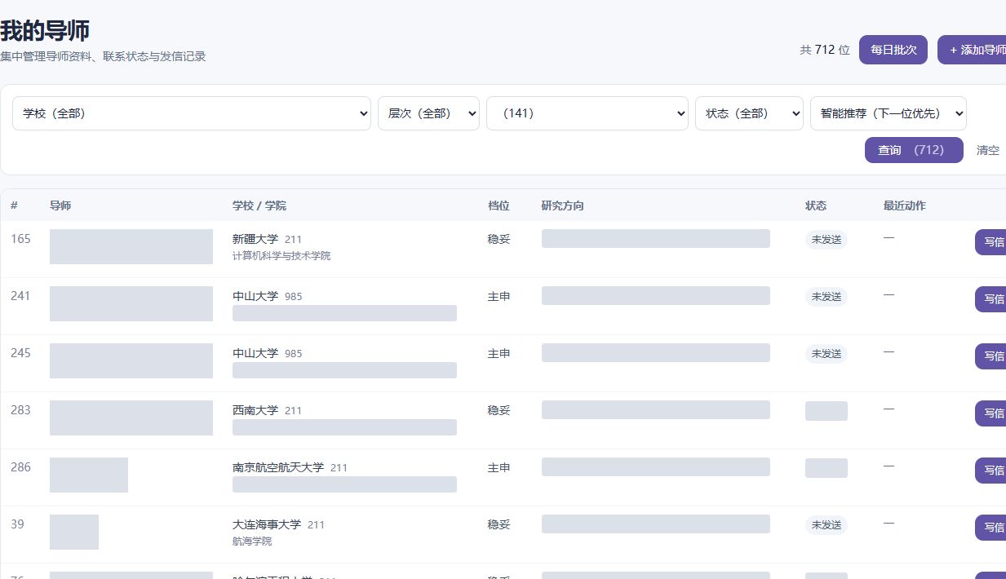Click the 南京航空航天大学 school name
The height and width of the screenshot is (579, 1006).
[278, 467]
